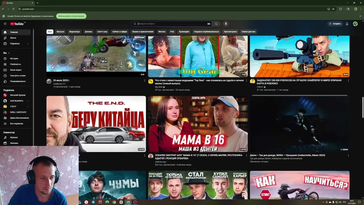Select the Недавно опубликованные chip
364x205 pixels.
206,32
